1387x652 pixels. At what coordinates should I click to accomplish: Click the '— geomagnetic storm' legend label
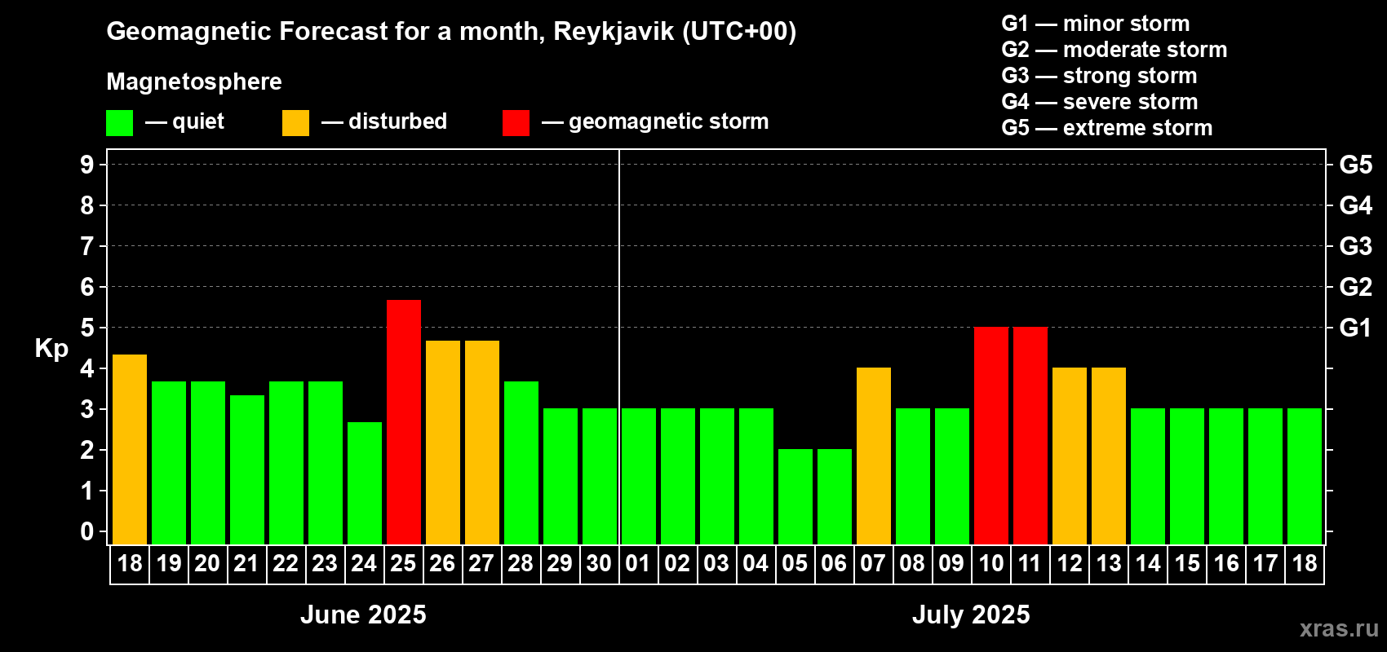[655, 121]
